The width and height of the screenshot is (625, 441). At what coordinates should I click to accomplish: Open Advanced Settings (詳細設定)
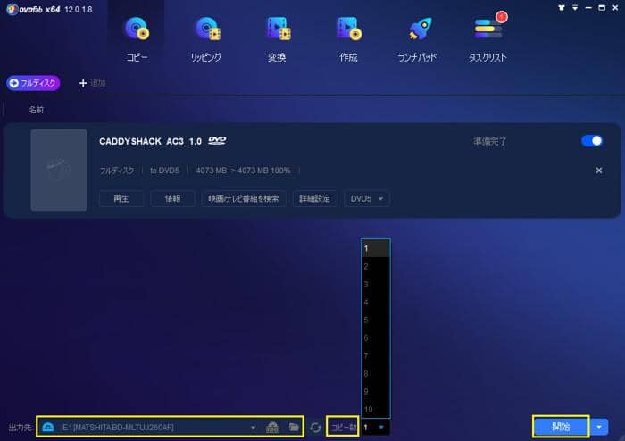[x=315, y=198]
